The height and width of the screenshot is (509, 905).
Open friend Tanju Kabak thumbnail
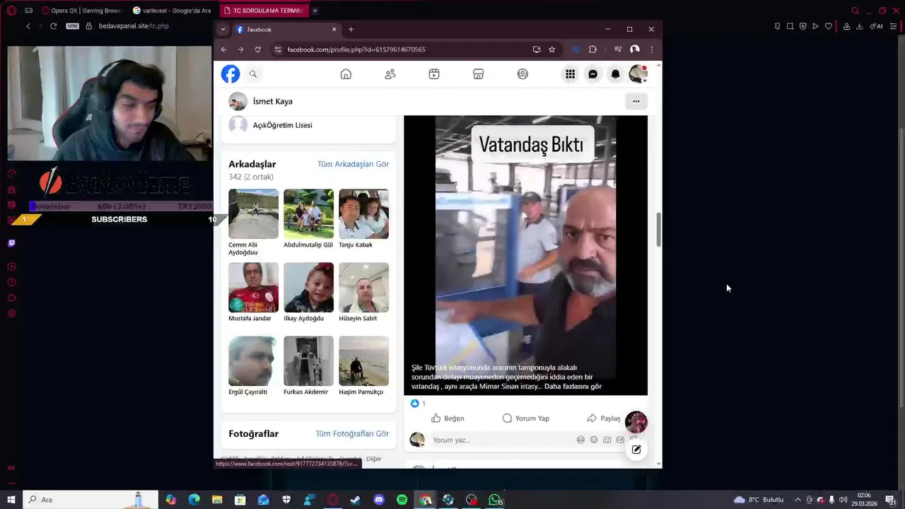coord(363,213)
